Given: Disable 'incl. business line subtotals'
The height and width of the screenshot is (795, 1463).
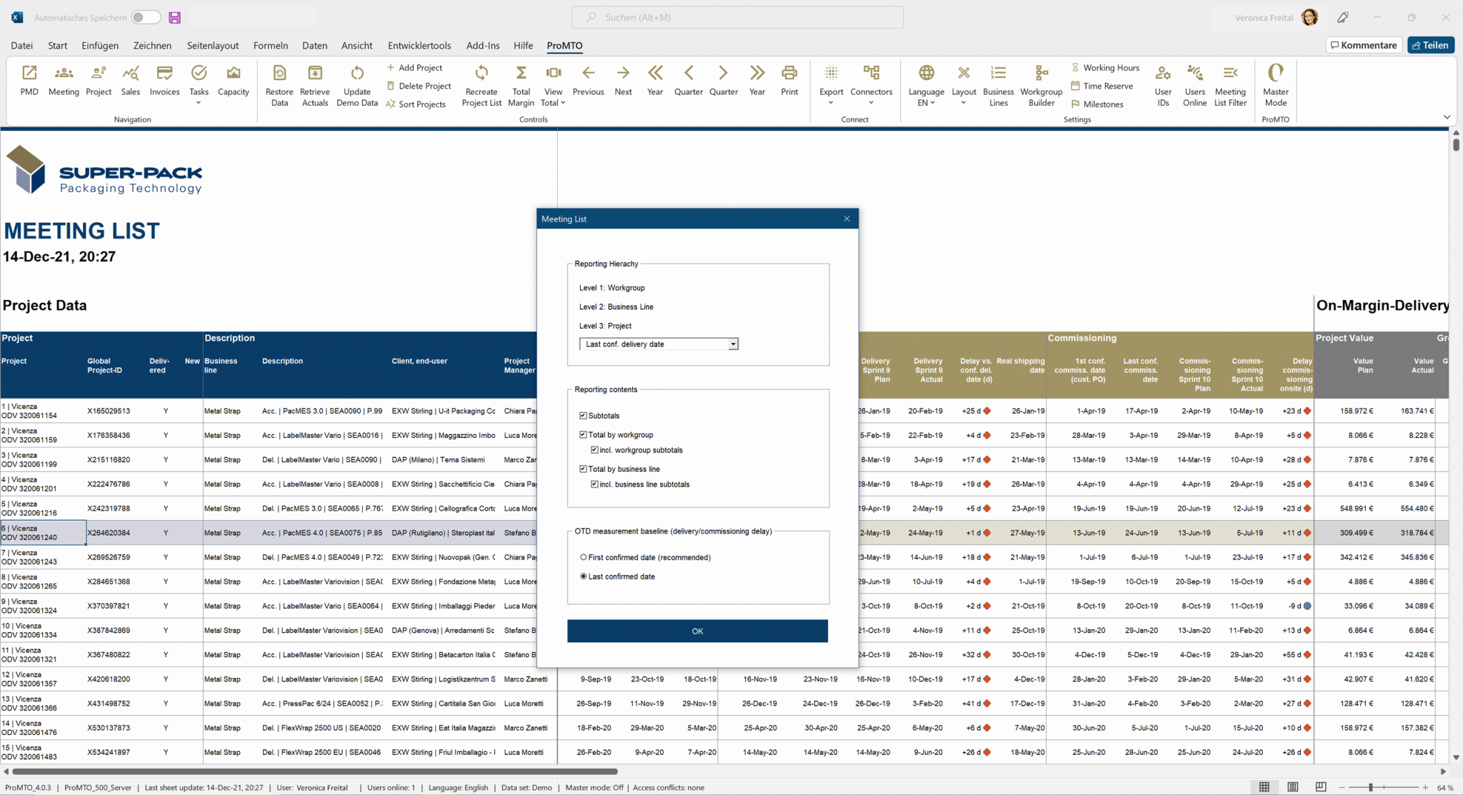Looking at the screenshot, I should (594, 484).
